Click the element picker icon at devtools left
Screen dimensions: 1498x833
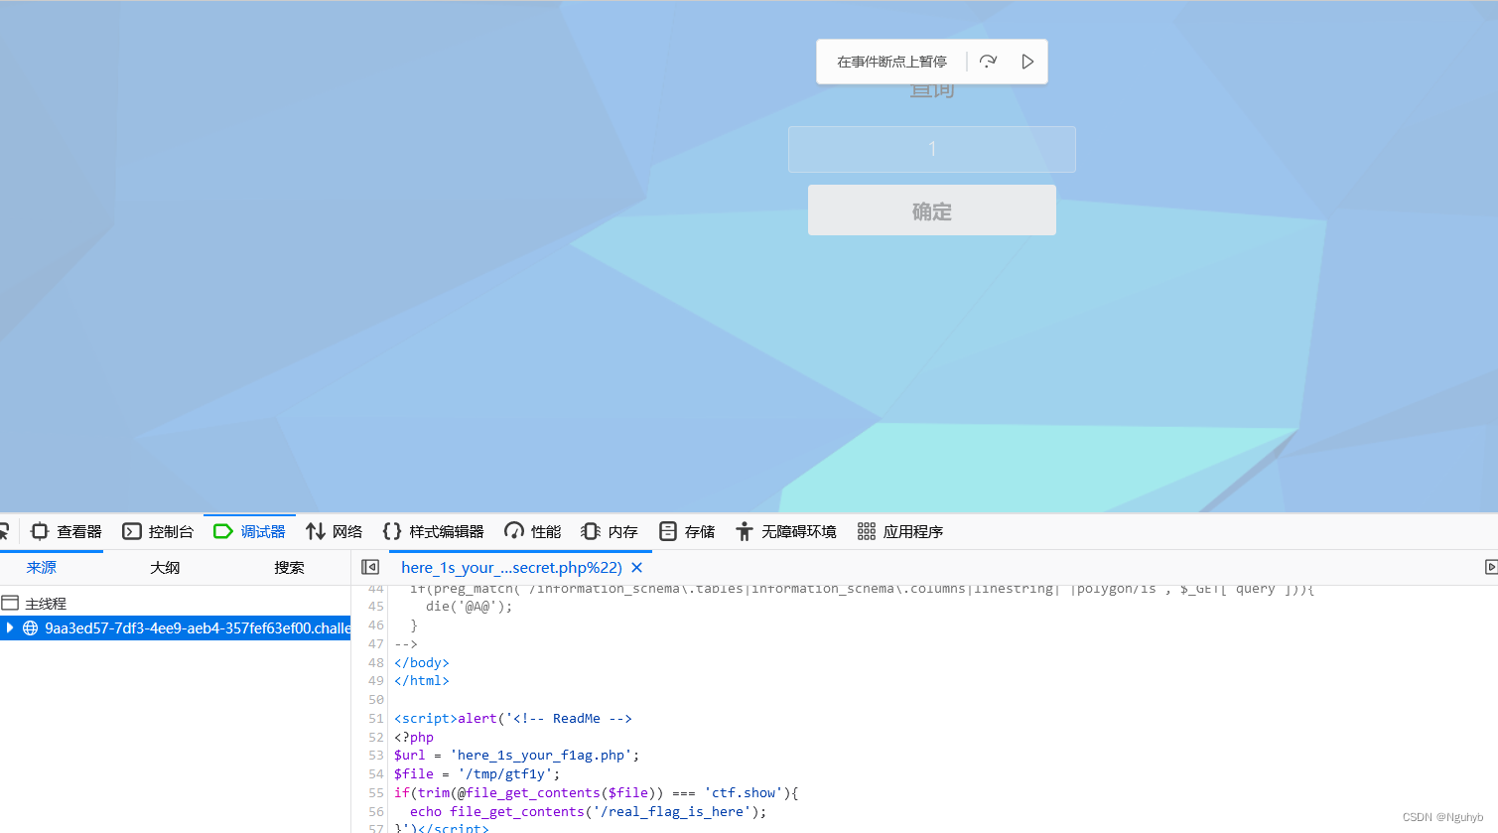5,532
